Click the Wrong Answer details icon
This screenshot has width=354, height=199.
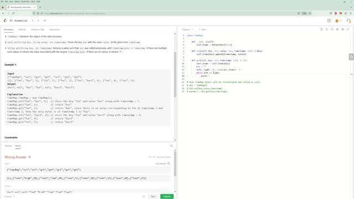pos(29,157)
